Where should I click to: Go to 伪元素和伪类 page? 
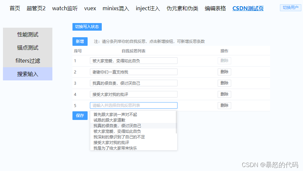click(182, 8)
